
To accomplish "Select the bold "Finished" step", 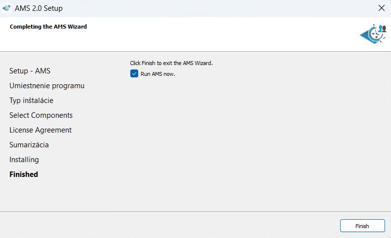I will [24, 174].
